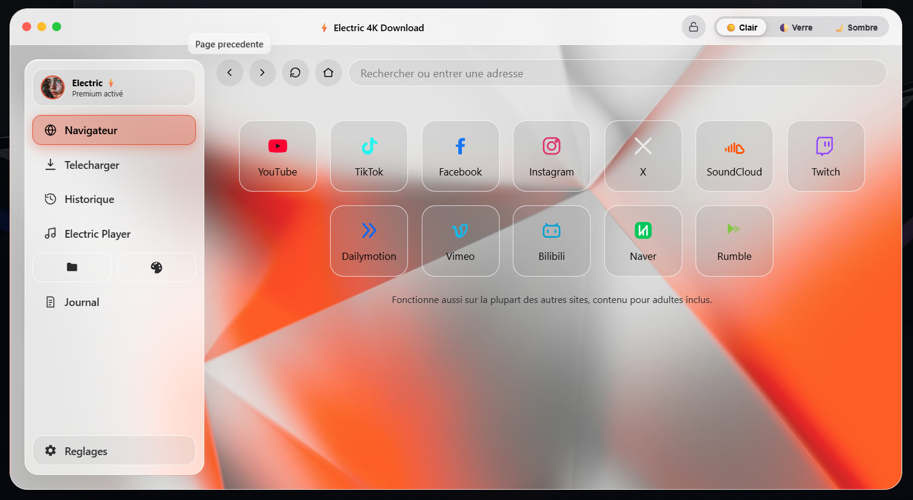Go back to the previous page
913x500 pixels.
(229, 72)
